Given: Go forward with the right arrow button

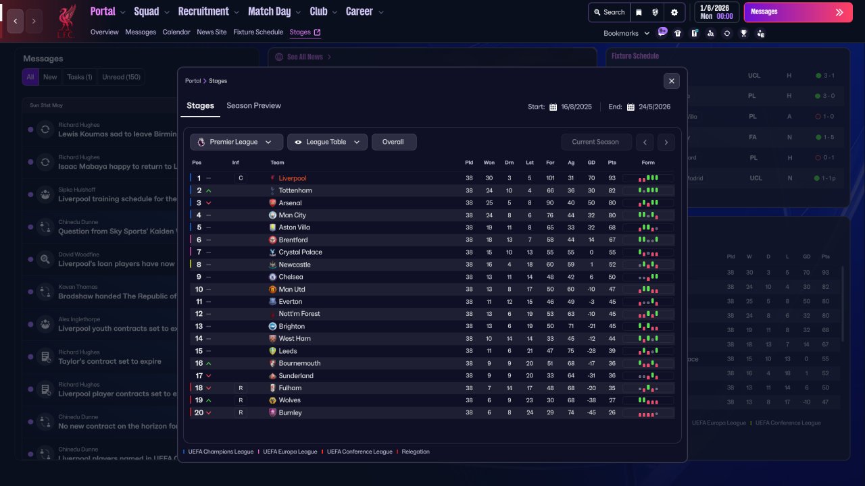Looking at the screenshot, I should [x=34, y=21].
